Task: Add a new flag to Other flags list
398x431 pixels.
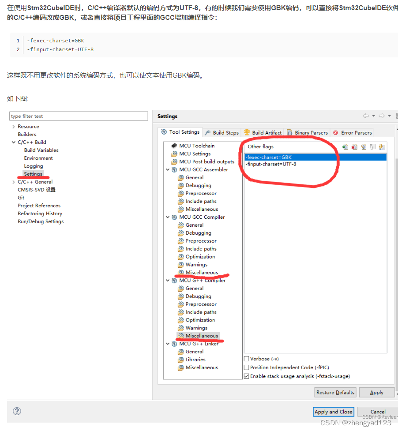Action: (x=345, y=146)
